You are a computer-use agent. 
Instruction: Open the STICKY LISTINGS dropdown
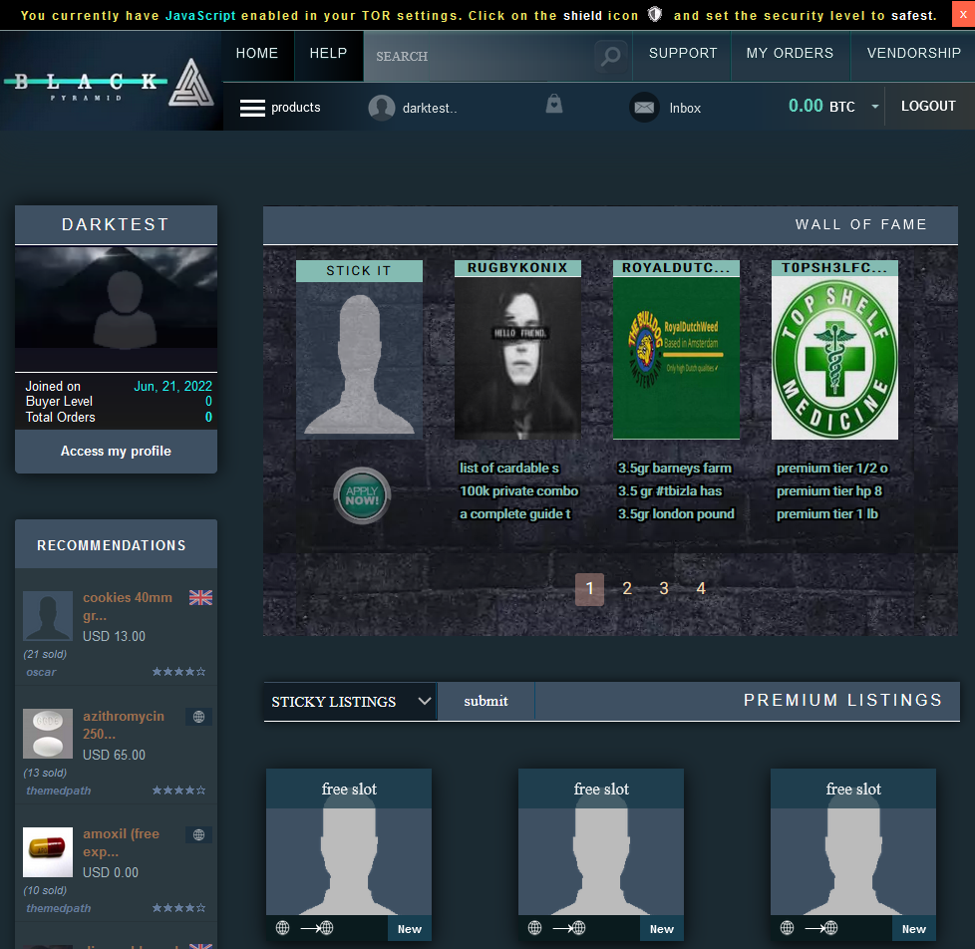[x=349, y=701]
